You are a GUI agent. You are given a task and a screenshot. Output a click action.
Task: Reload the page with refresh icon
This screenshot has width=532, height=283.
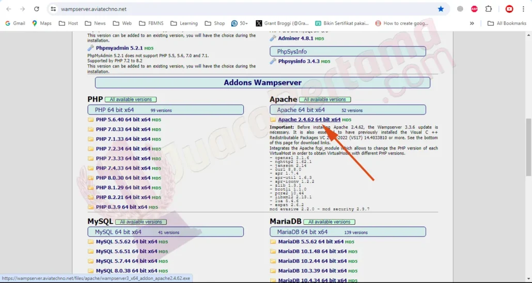coord(37,9)
